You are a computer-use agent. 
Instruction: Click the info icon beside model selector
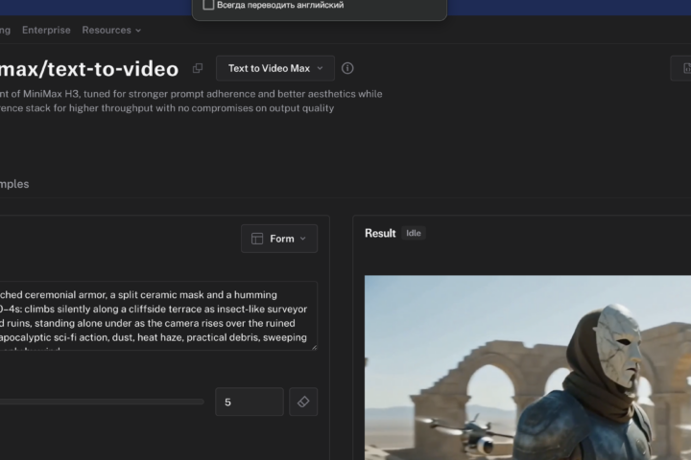point(347,68)
